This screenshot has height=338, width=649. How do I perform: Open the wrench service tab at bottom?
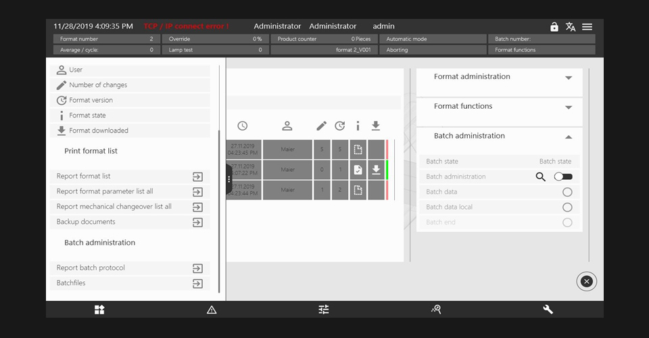tap(548, 310)
